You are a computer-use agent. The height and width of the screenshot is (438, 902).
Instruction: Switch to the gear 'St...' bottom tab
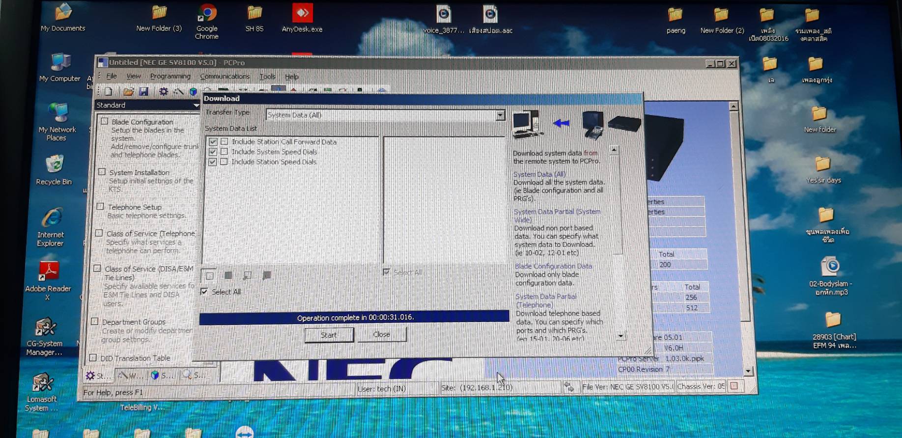coord(98,376)
